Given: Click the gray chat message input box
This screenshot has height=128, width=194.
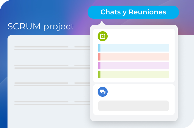Looking at the screenshot, I should pyautogui.click(x=134, y=106).
